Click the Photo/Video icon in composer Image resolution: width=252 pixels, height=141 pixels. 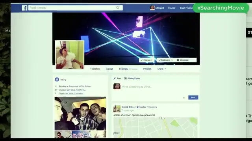(125, 78)
